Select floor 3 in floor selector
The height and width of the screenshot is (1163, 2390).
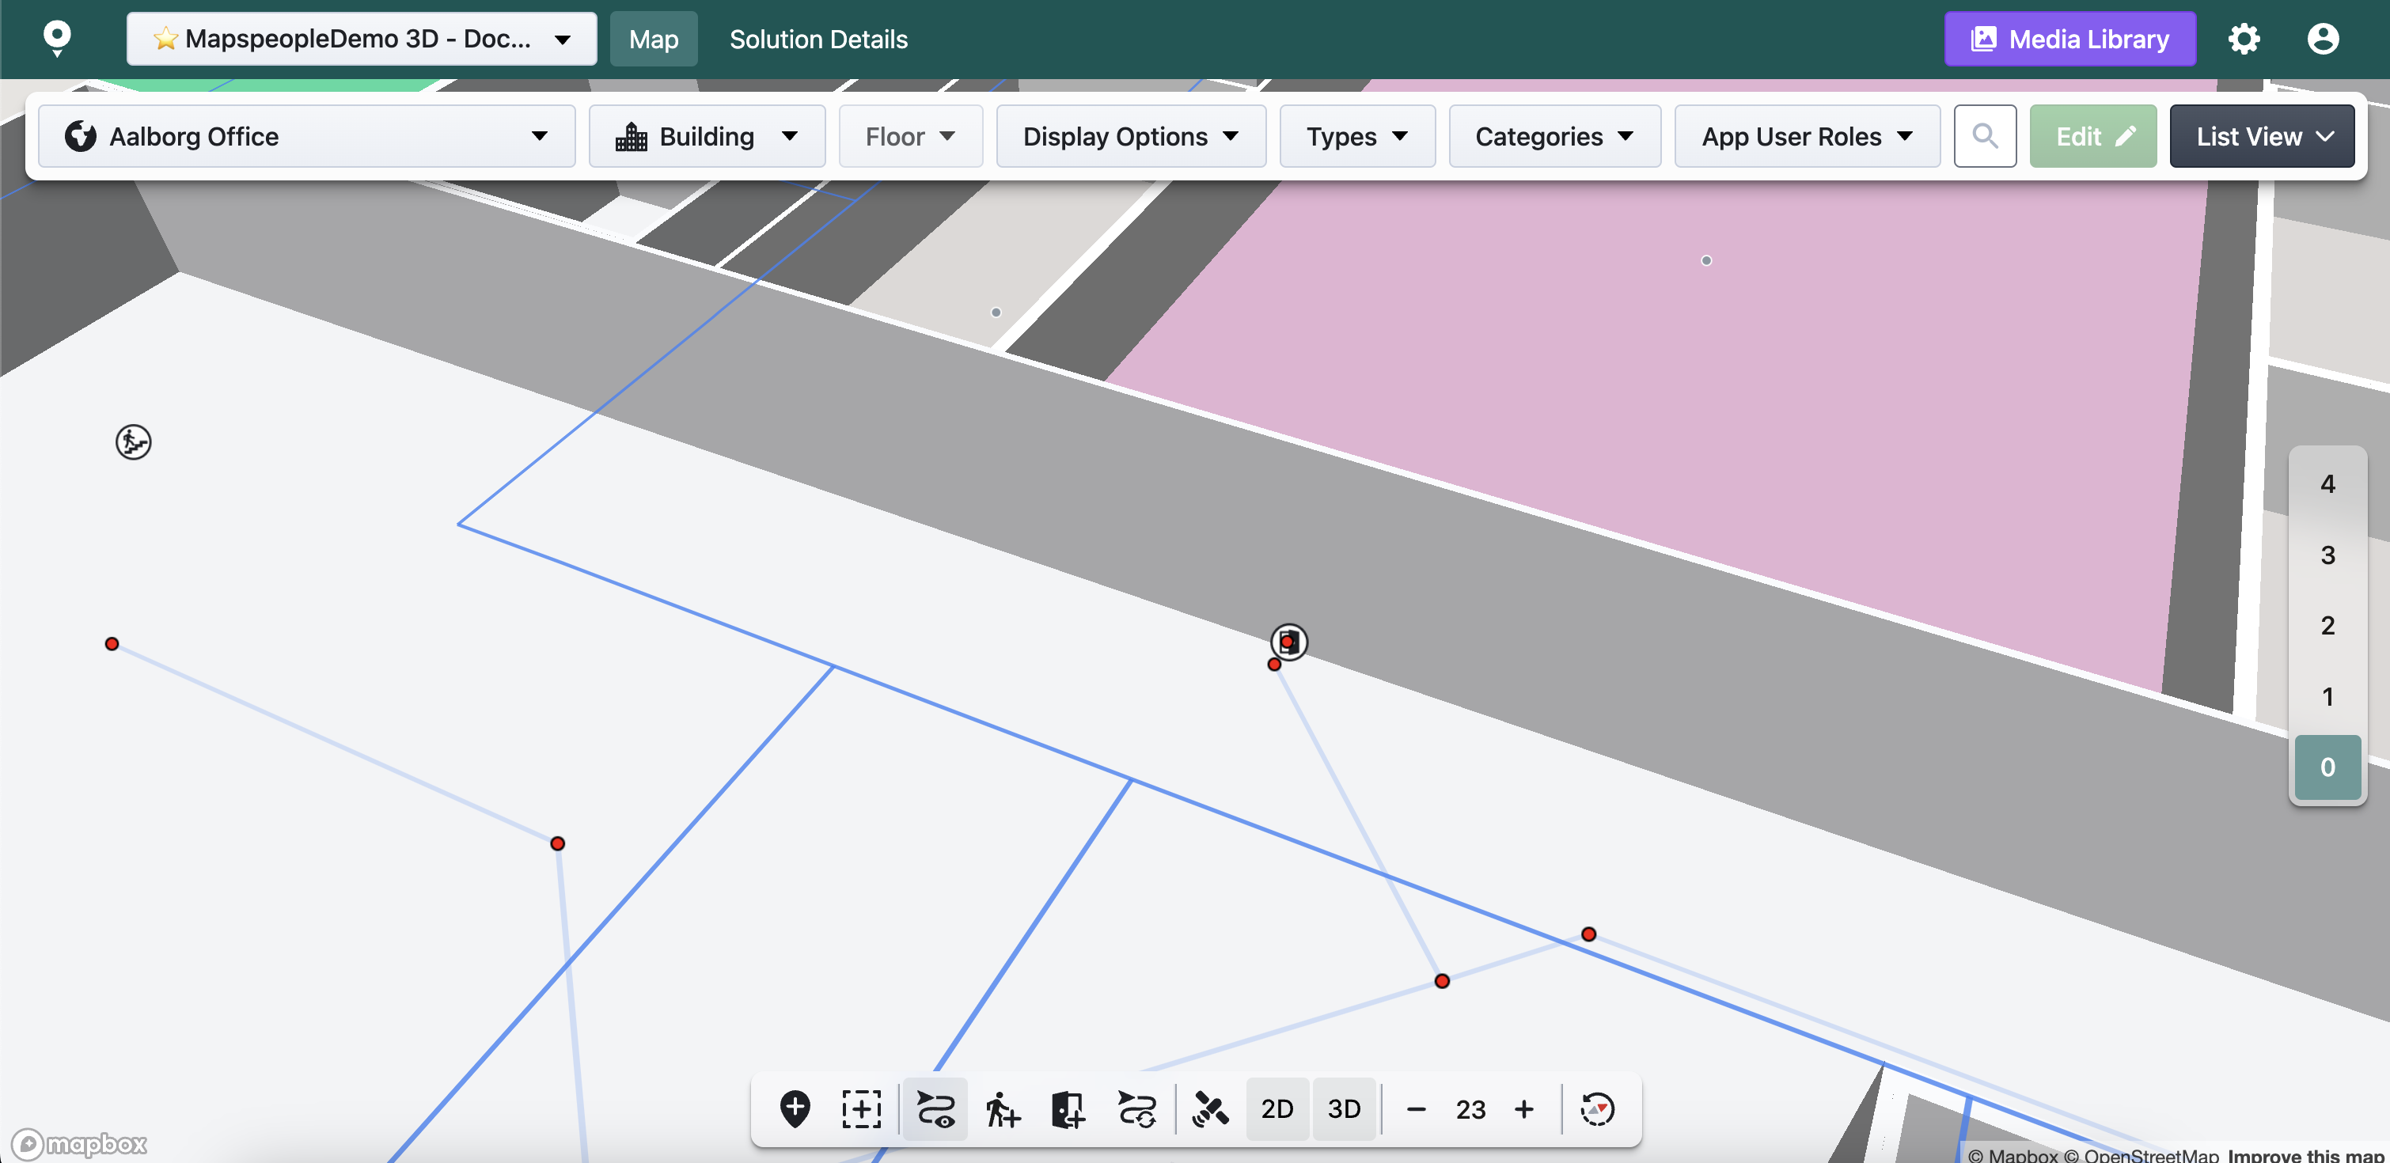pos(2327,555)
